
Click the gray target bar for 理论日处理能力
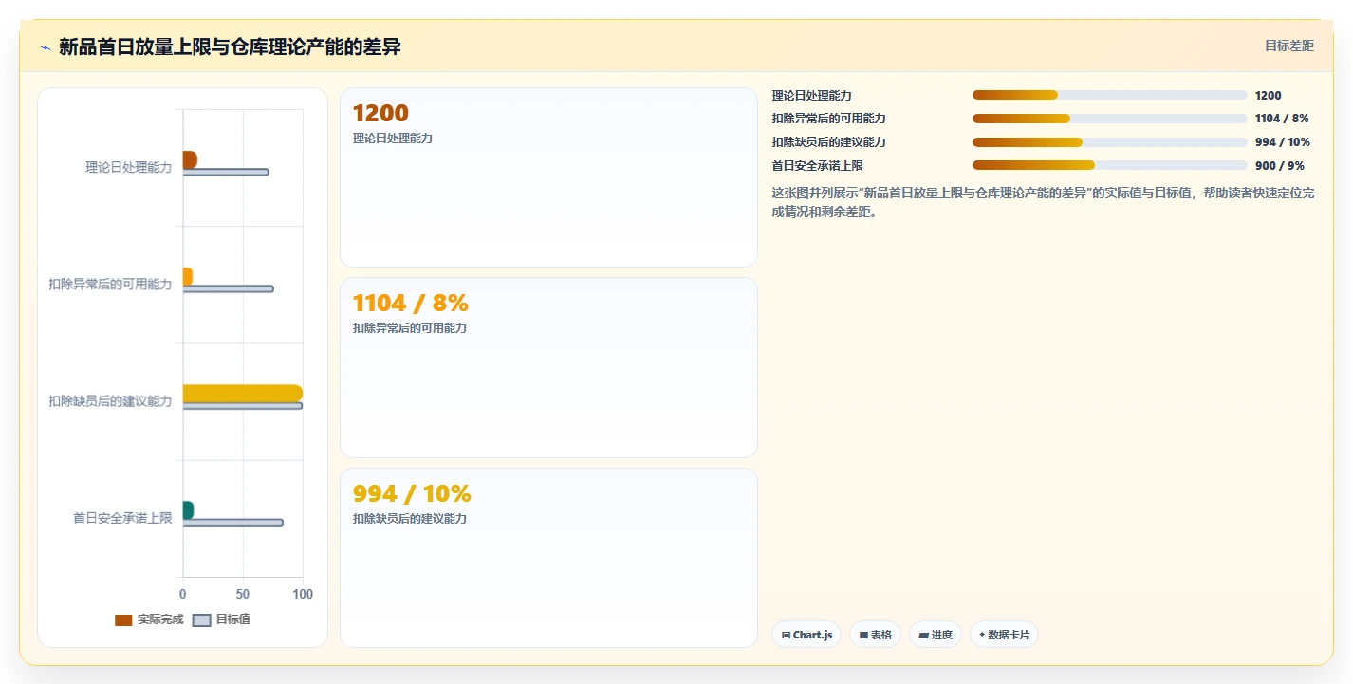226,172
